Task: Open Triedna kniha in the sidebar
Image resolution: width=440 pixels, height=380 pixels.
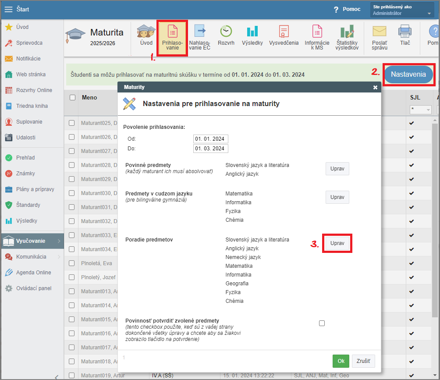Action: 32,106
